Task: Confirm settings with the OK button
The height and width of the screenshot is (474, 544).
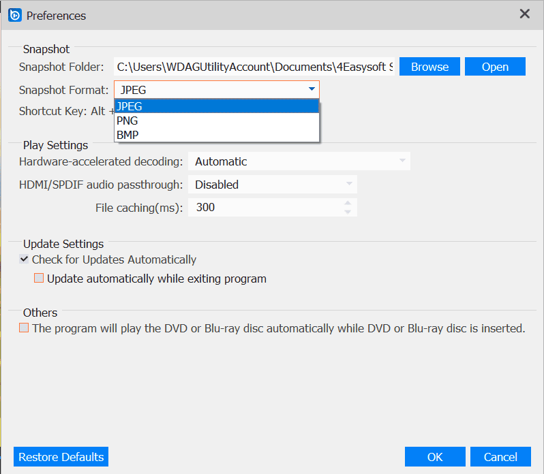Action: point(435,457)
